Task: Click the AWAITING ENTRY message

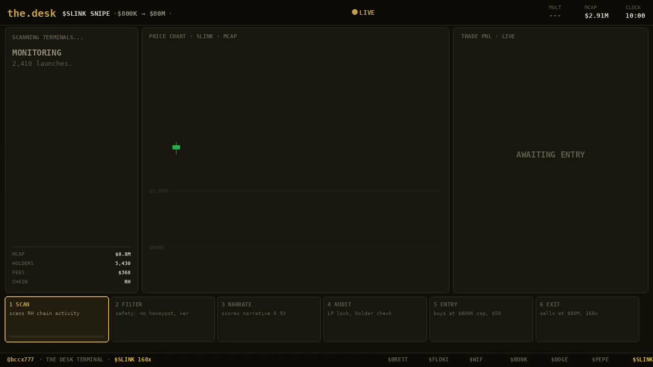Action: [550, 155]
